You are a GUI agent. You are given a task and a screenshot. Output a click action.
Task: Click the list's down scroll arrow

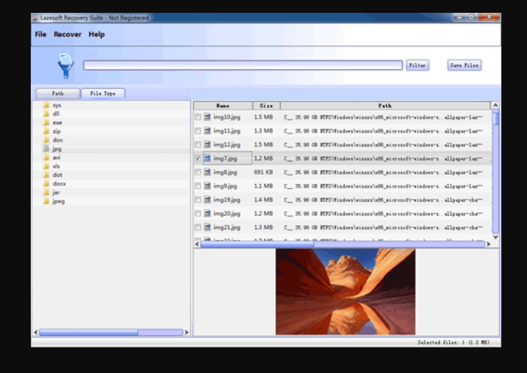[495, 237]
